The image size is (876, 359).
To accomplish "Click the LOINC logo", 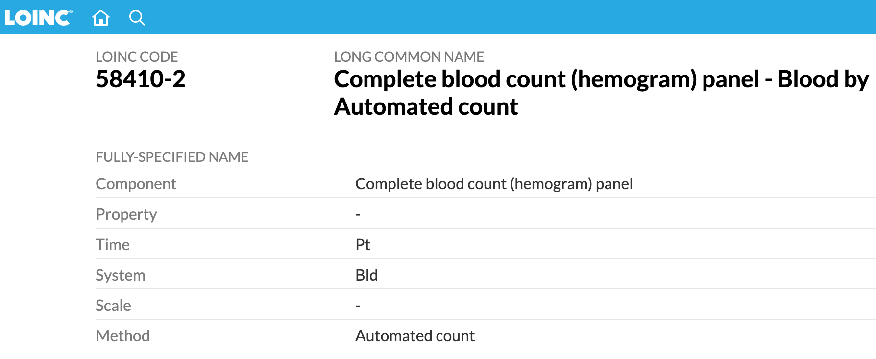I will click(x=38, y=18).
